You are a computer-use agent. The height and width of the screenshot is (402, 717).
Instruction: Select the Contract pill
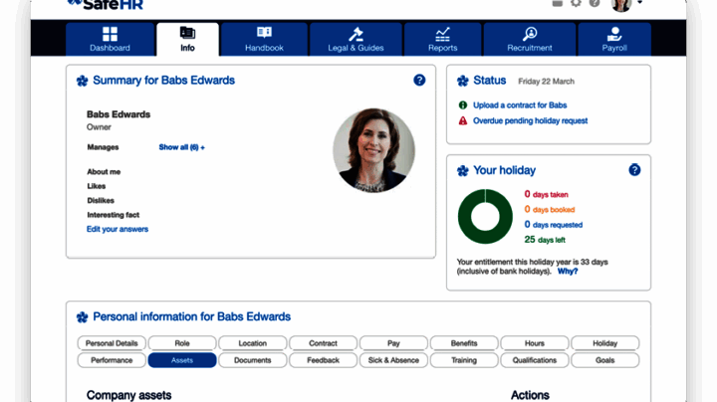323,343
